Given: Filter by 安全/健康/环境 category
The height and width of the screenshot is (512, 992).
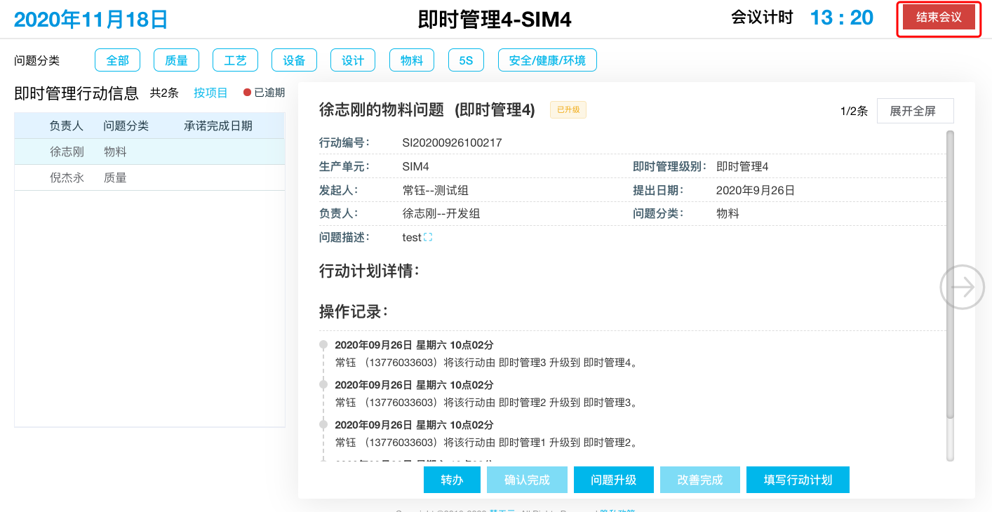Looking at the screenshot, I should click(x=547, y=60).
